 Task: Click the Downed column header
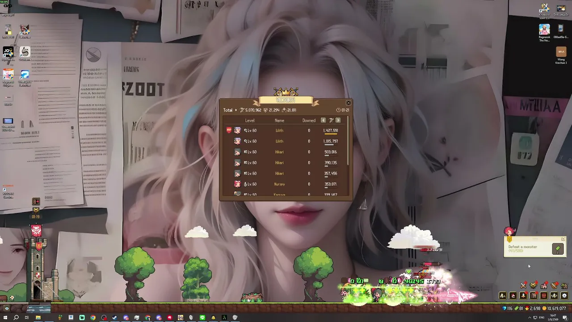(309, 120)
